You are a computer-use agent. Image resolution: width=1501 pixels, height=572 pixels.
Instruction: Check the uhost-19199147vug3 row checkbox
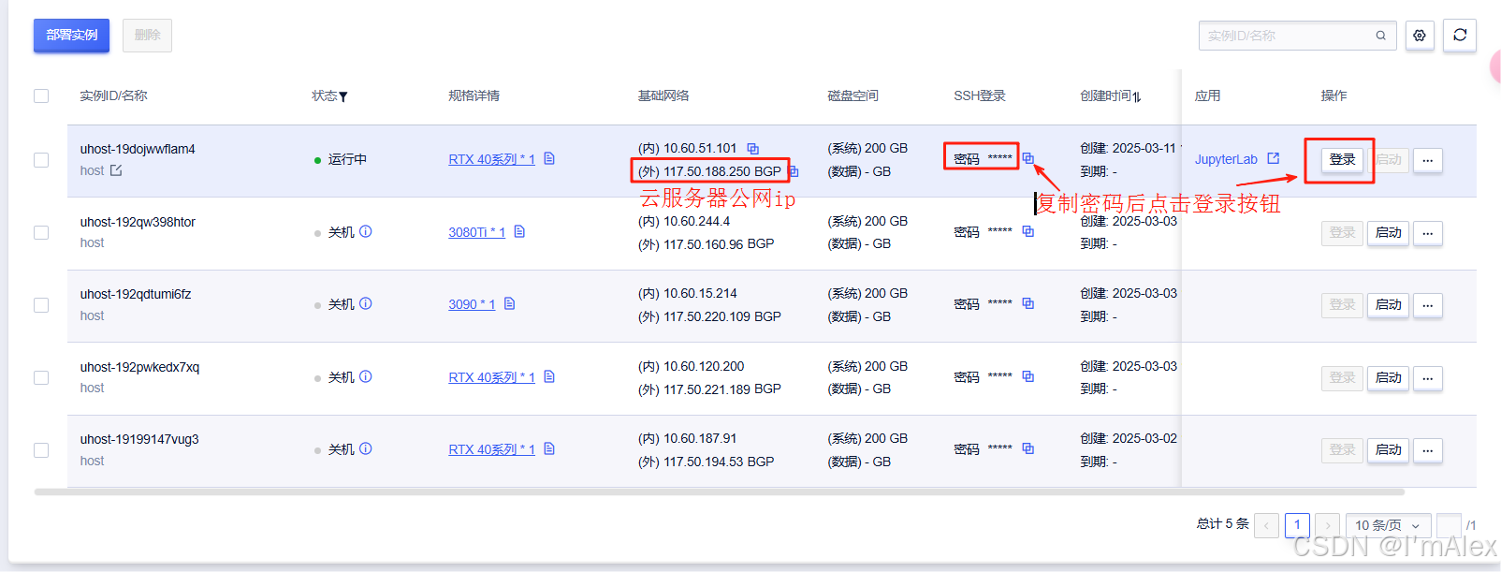click(x=41, y=450)
